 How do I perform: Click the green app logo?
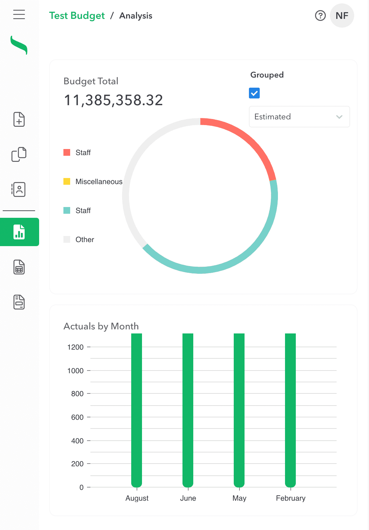19,45
